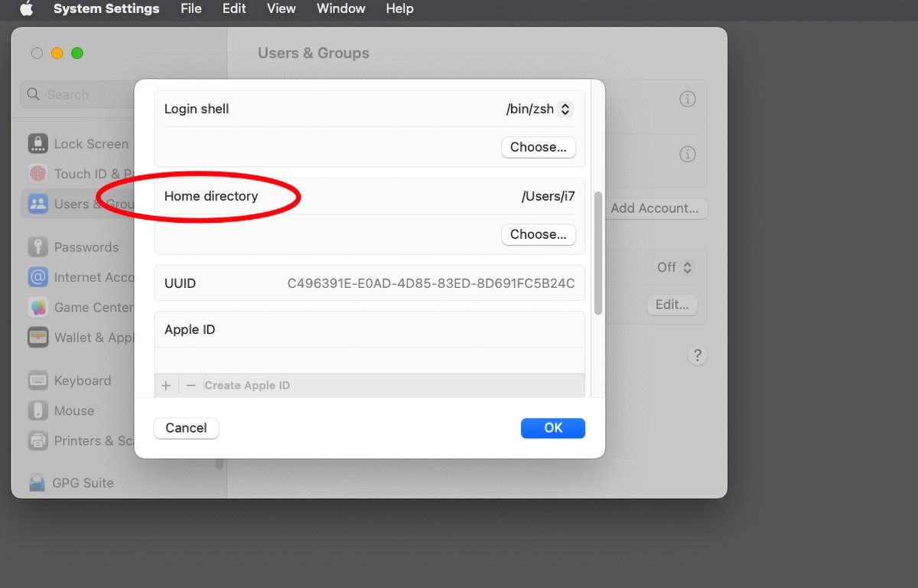
Task: Choose a new home directory
Action: point(539,234)
